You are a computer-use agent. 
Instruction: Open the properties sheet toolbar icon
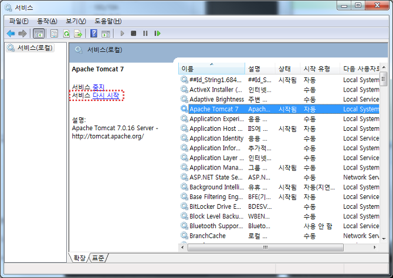click(54, 33)
